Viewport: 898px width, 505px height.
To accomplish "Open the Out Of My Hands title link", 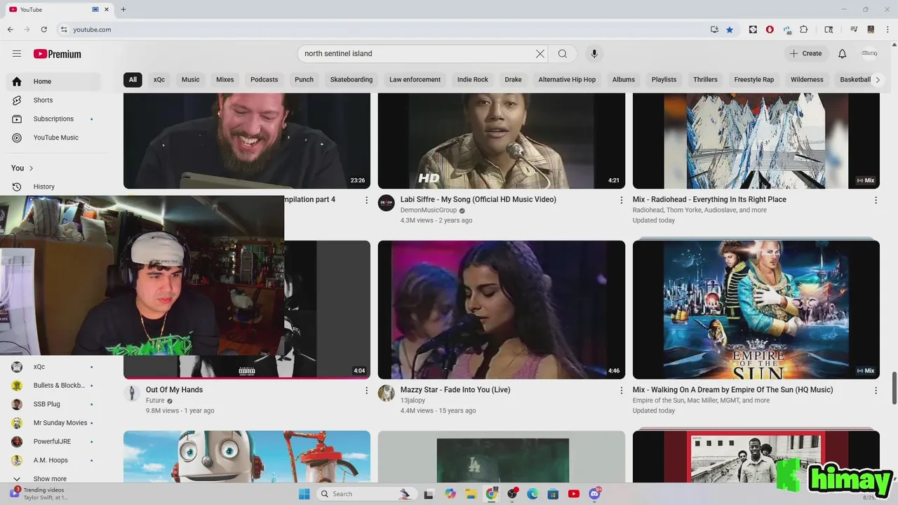I will coord(174,390).
